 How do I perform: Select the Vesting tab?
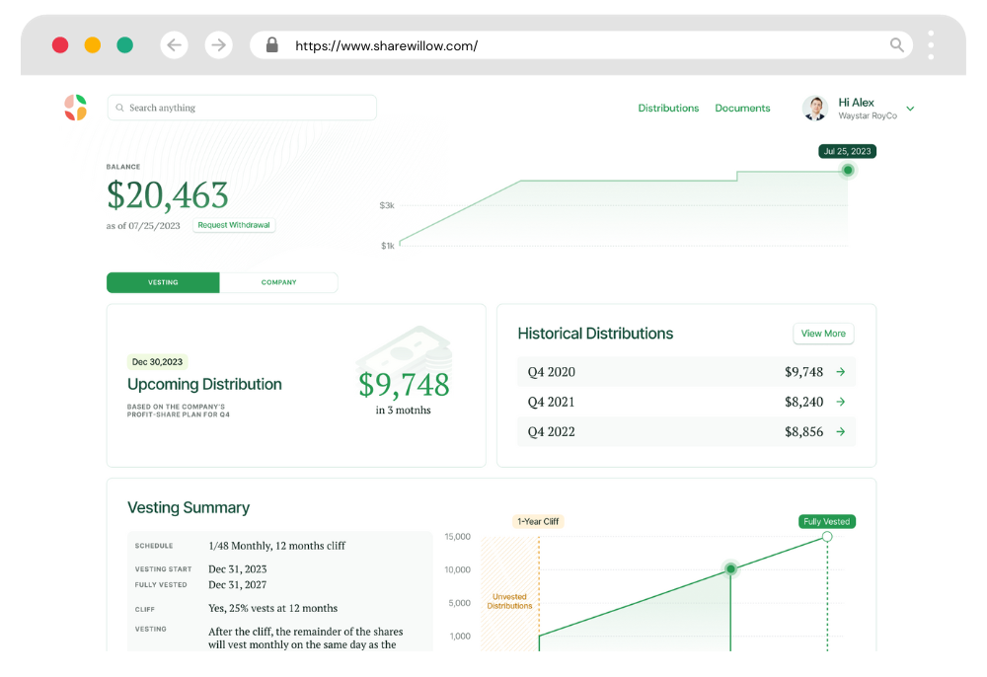(x=162, y=282)
